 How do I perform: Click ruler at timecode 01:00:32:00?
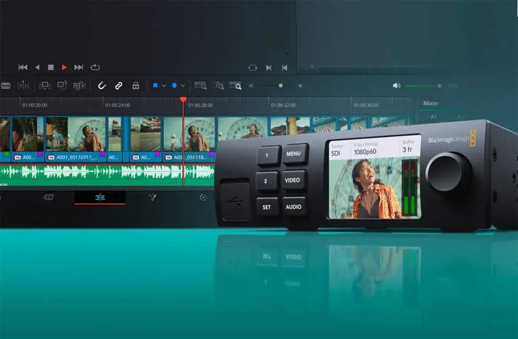283,105
